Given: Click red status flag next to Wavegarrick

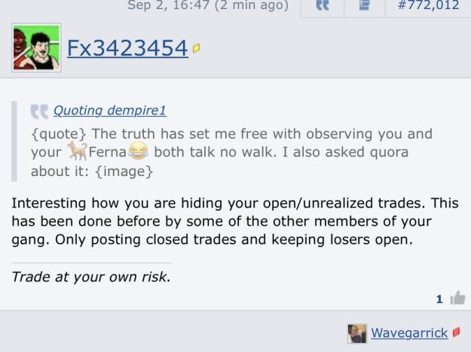Looking at the screenshot, I should 456,332.
